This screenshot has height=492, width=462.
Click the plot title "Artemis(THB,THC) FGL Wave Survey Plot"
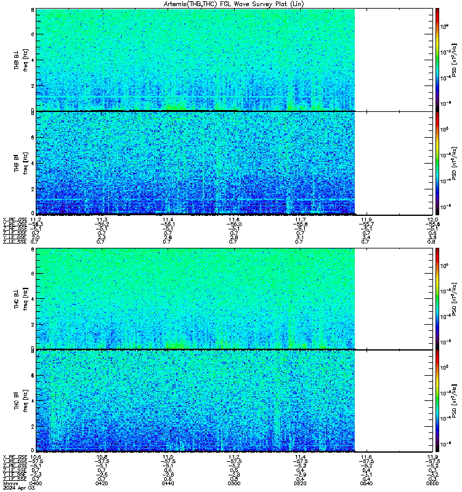click(x=233, y=4)
